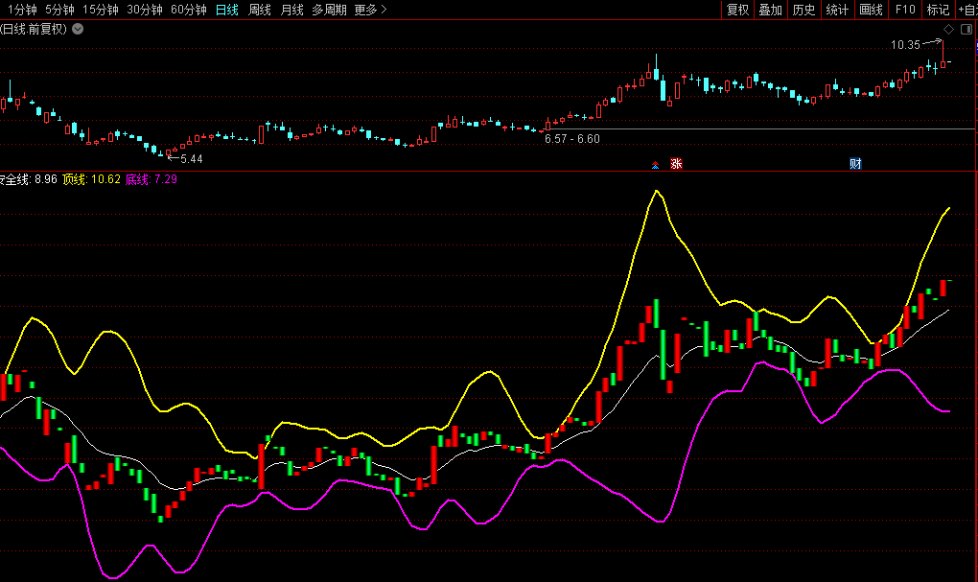Open F10 company information
This screenshot has width=978, height=582.
904,10
